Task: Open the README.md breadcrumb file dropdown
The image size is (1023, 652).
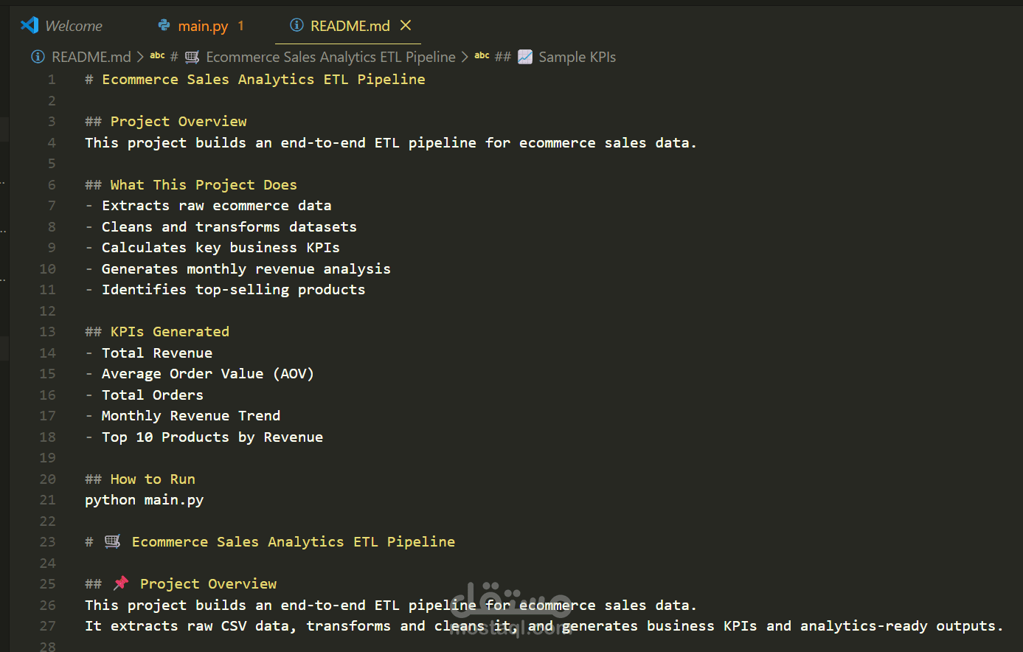Action: coord(91,57)
